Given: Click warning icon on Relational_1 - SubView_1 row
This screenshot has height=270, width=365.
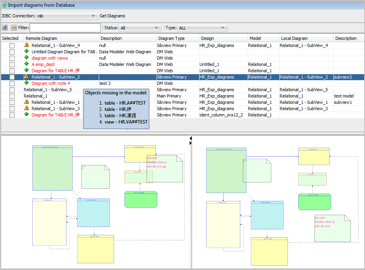Looking at the screenshot, I should tap(26, 102).
